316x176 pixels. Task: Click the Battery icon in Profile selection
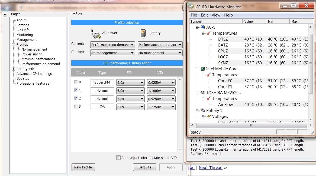143,33
